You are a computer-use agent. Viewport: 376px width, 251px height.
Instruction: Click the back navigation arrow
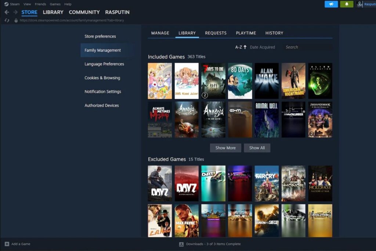[7, 12]
